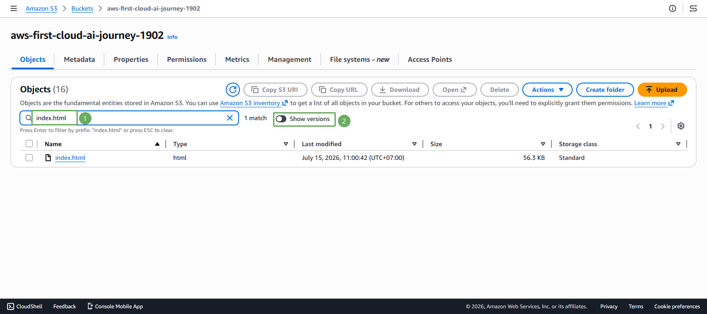This screenshot has width=707, height=314.
Task: Check the index.html row checkbox
Action: coord(29,158)
